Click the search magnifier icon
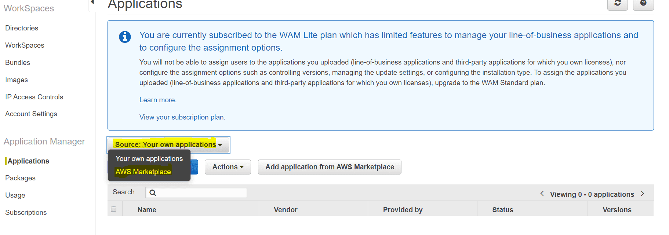Screen dimensions: 669x235 tap(153, 193)
